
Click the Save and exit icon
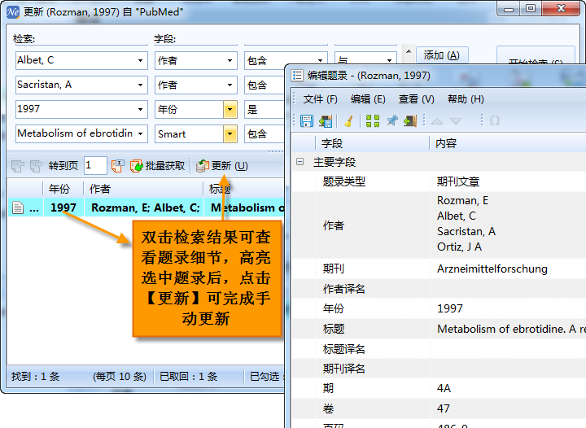pyautogui.click(x=326, y=121)
